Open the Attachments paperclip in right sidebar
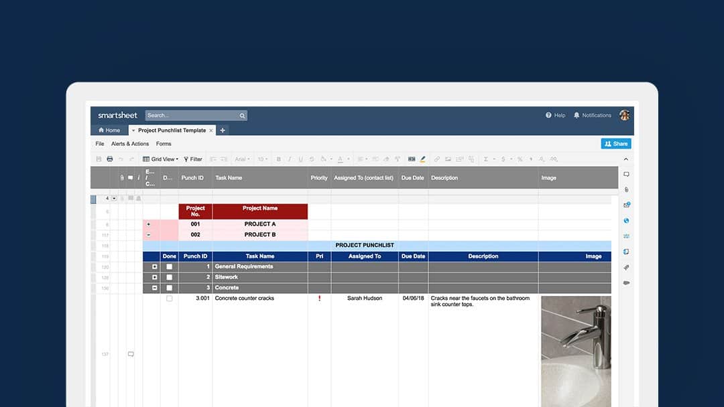 coord(626,190)
